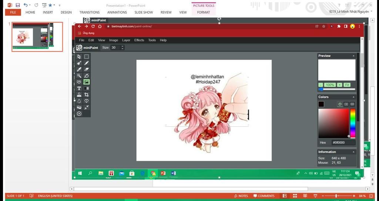Pick the droplet Blur tool in miniPaint
Viewport: 379px width, 201px height.
[79, 101]
